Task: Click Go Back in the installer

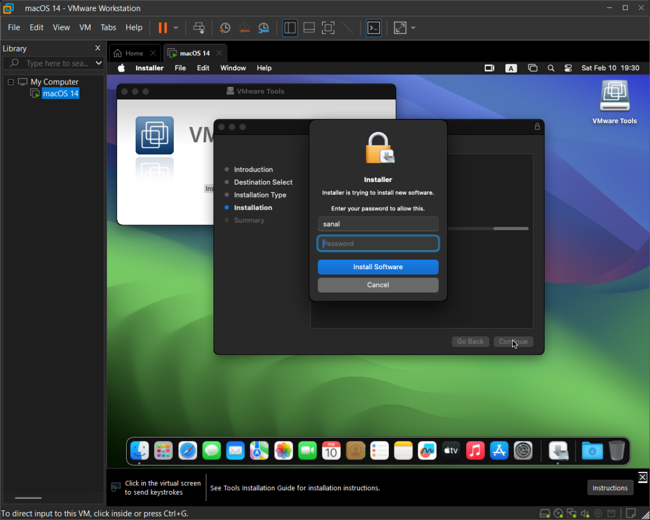Action: pyautogui.click(x=470, y=341)
